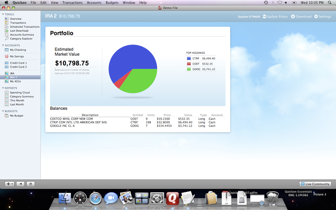Image resolution: width=336 pixels, height=210 pixels.
Task: Collapse the TOOLS section
Action: pyautogui.click(x=3, y=14)
